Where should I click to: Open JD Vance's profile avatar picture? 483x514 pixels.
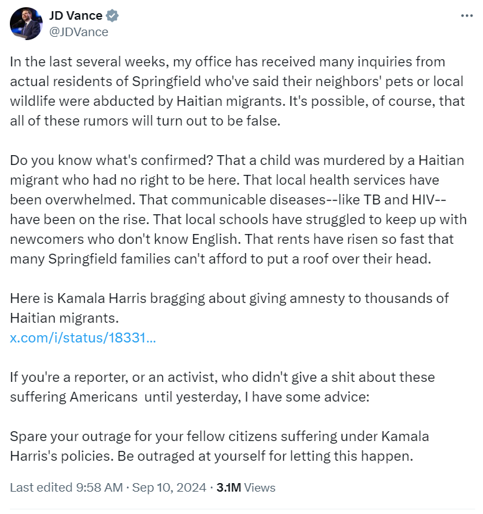click(26, 24)
